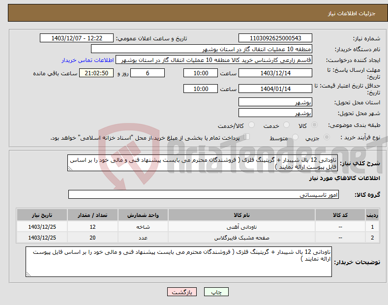Click the شاخه unit cell
388x305 pixels.
click(143, 226)
